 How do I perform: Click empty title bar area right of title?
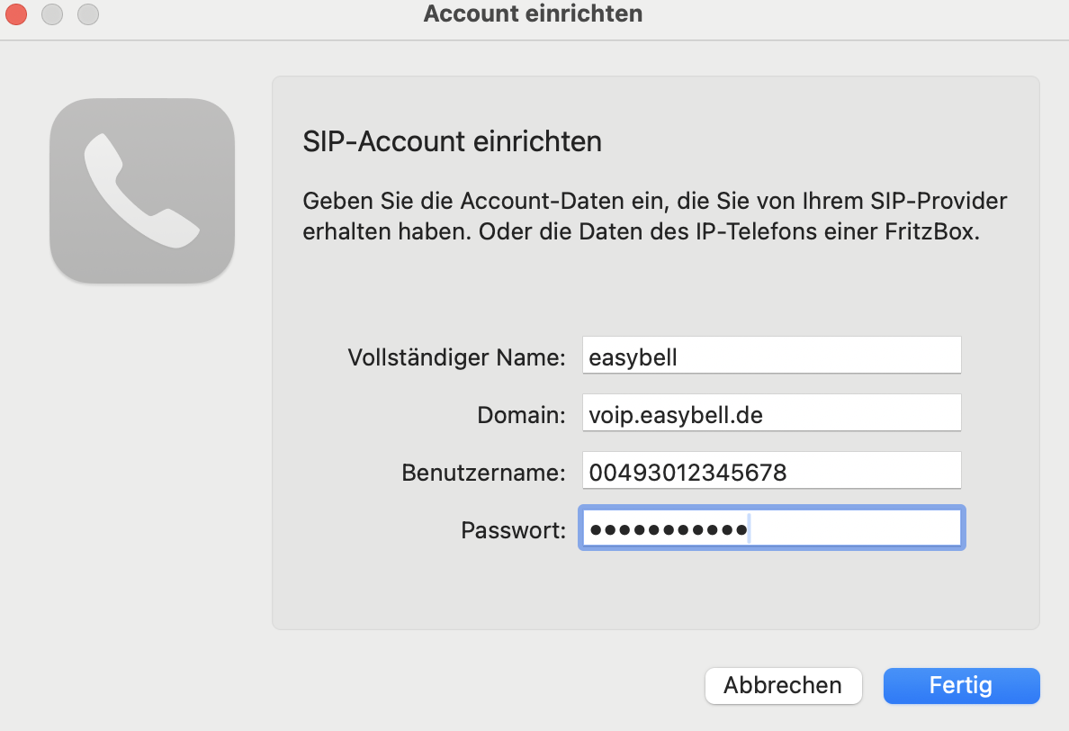855,14
